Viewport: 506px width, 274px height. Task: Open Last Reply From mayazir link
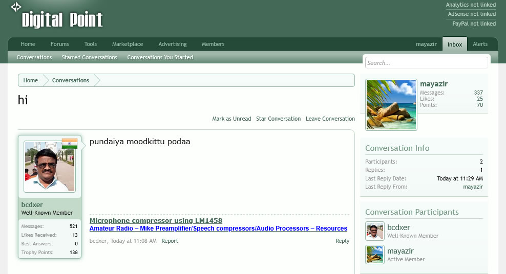473,187
